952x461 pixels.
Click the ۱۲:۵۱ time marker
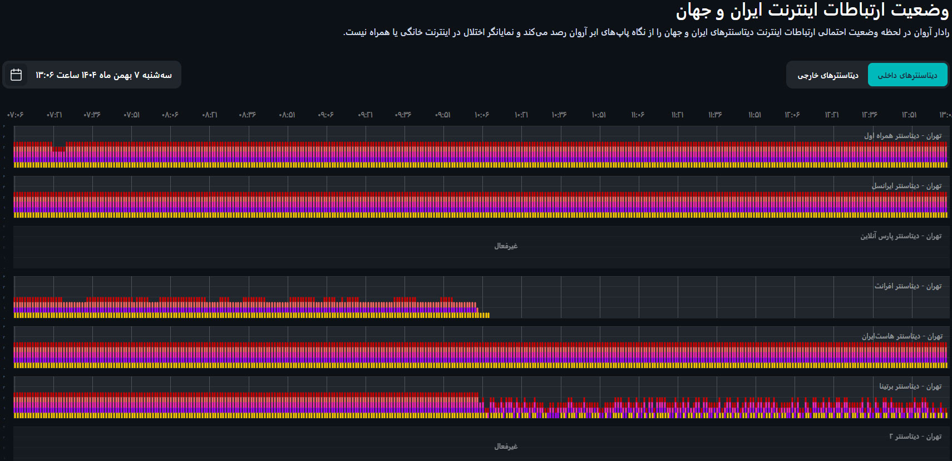click(x=909, y=115)
